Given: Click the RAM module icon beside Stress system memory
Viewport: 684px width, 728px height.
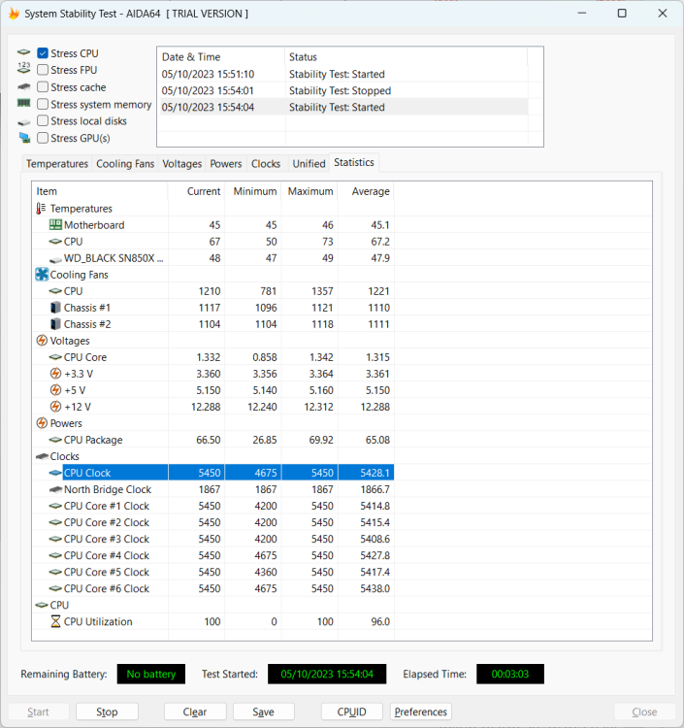Looking at the screenshot, I should (23, 103).
